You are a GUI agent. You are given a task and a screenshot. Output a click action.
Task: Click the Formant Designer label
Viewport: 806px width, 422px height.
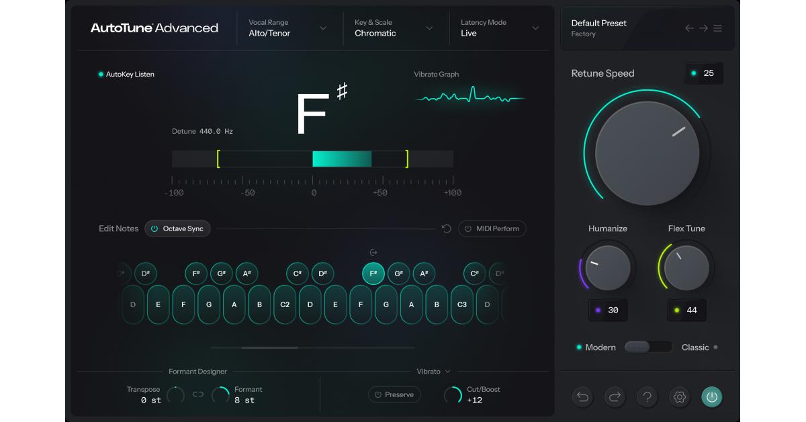pyautogui.click(x=197, y=371)
